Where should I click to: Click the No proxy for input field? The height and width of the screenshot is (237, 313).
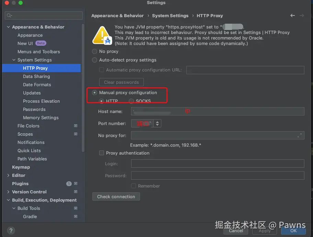218,135
